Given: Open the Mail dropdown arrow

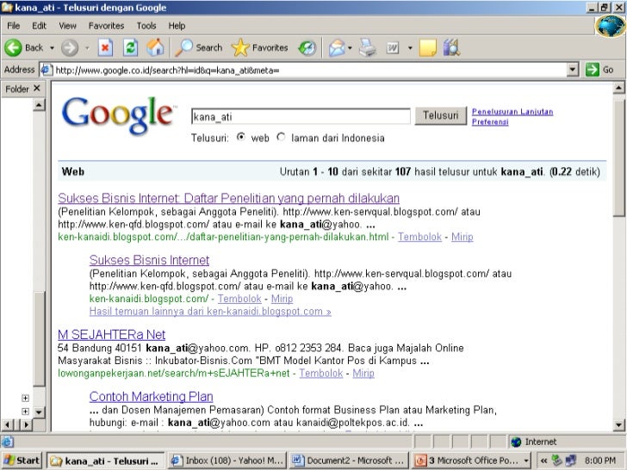Looking at the screenshot, I should click(350, 48).
